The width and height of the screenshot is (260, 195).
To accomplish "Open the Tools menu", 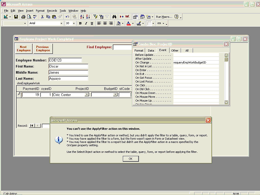I will pos(63,11).
